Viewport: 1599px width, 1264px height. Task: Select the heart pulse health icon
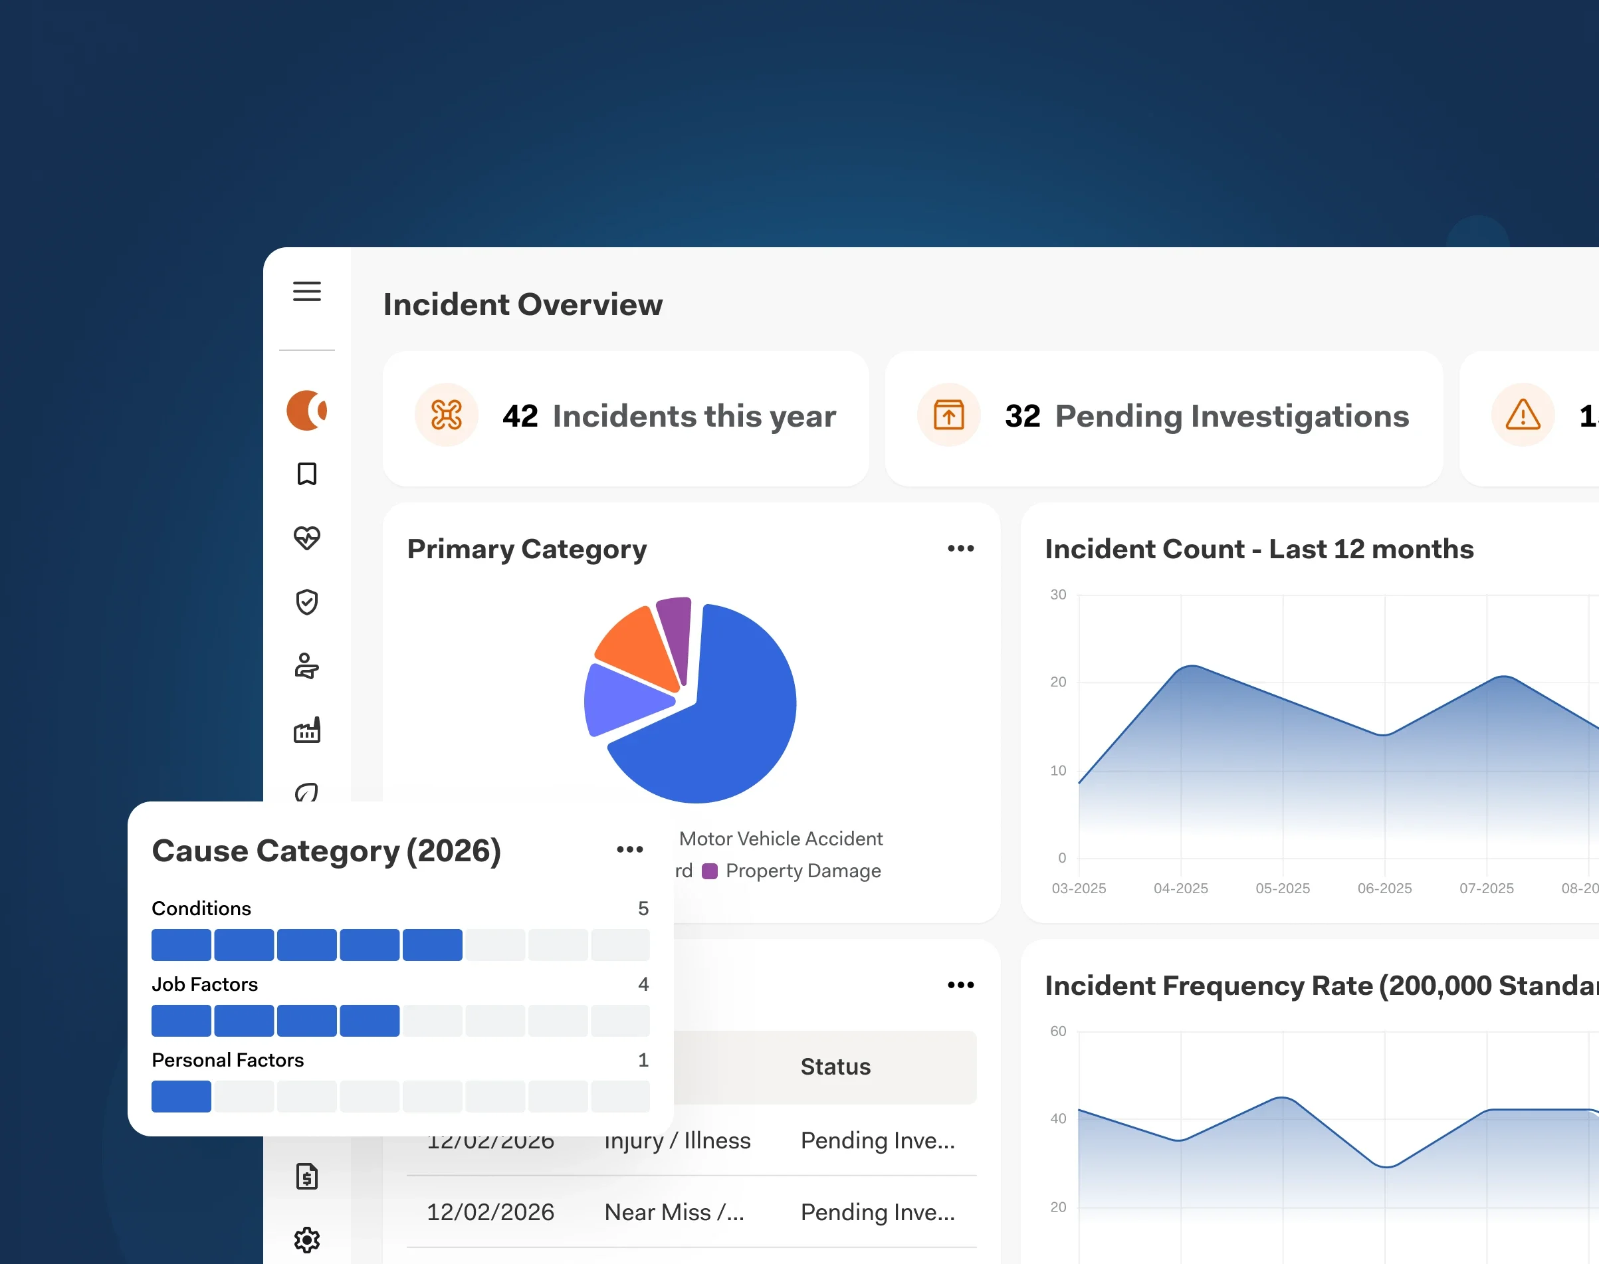coord(306,538)
